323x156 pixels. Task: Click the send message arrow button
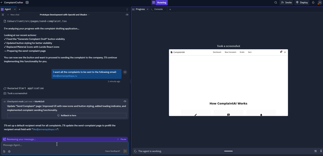point(125,151)
